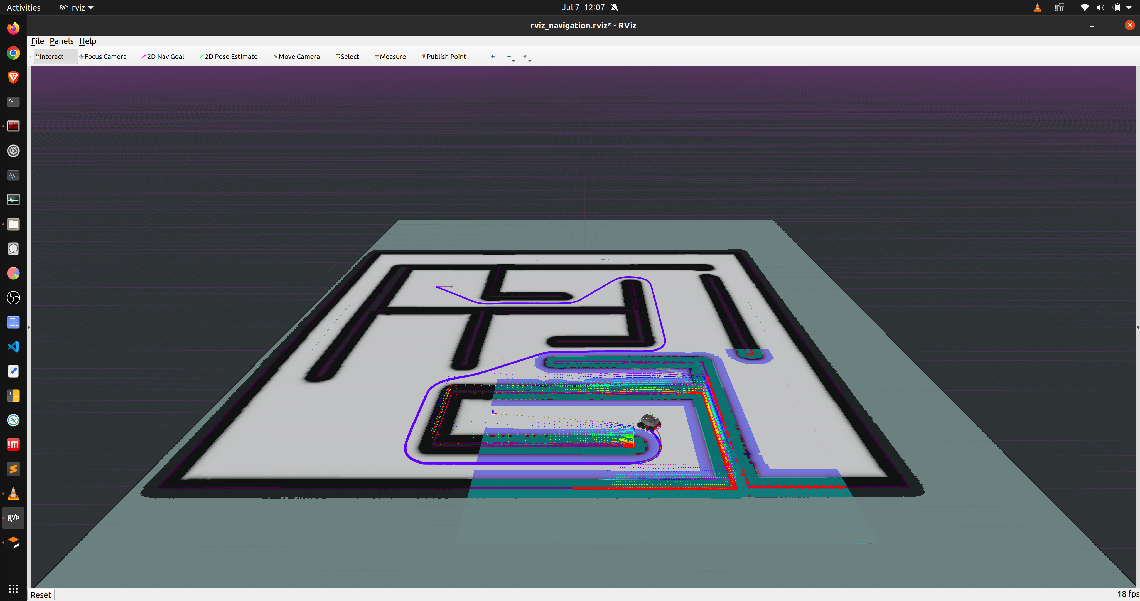Open the Help menu

88,41
